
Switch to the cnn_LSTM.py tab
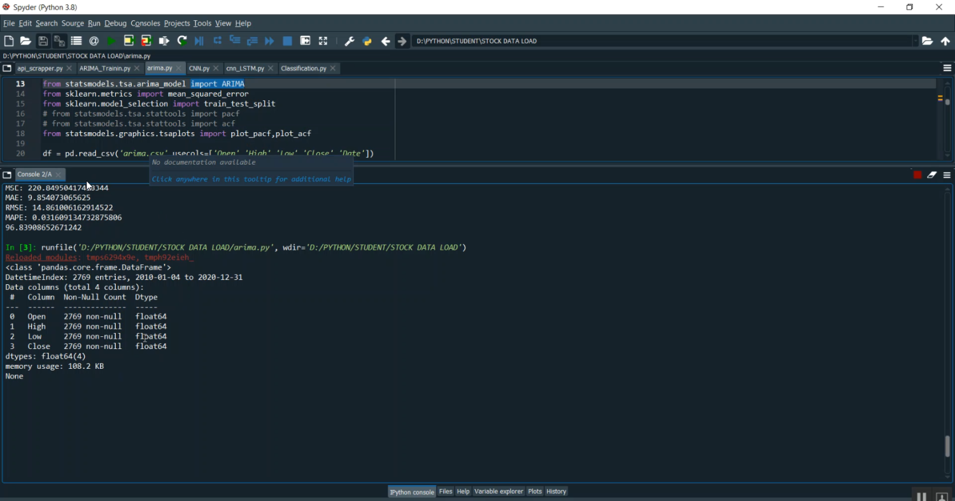pos(245,68)
